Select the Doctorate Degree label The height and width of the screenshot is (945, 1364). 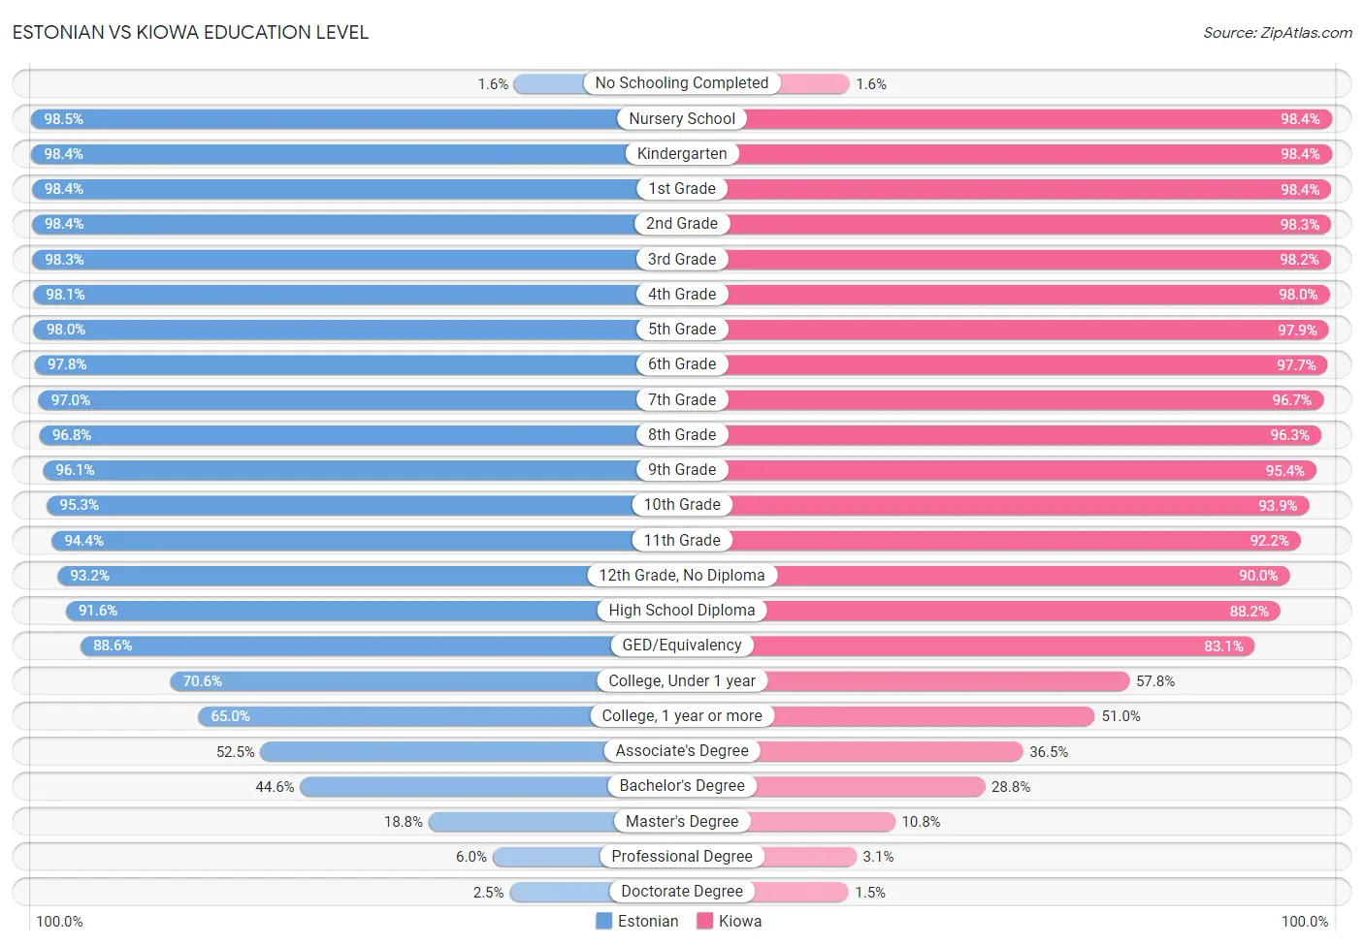tap(682, 892)
